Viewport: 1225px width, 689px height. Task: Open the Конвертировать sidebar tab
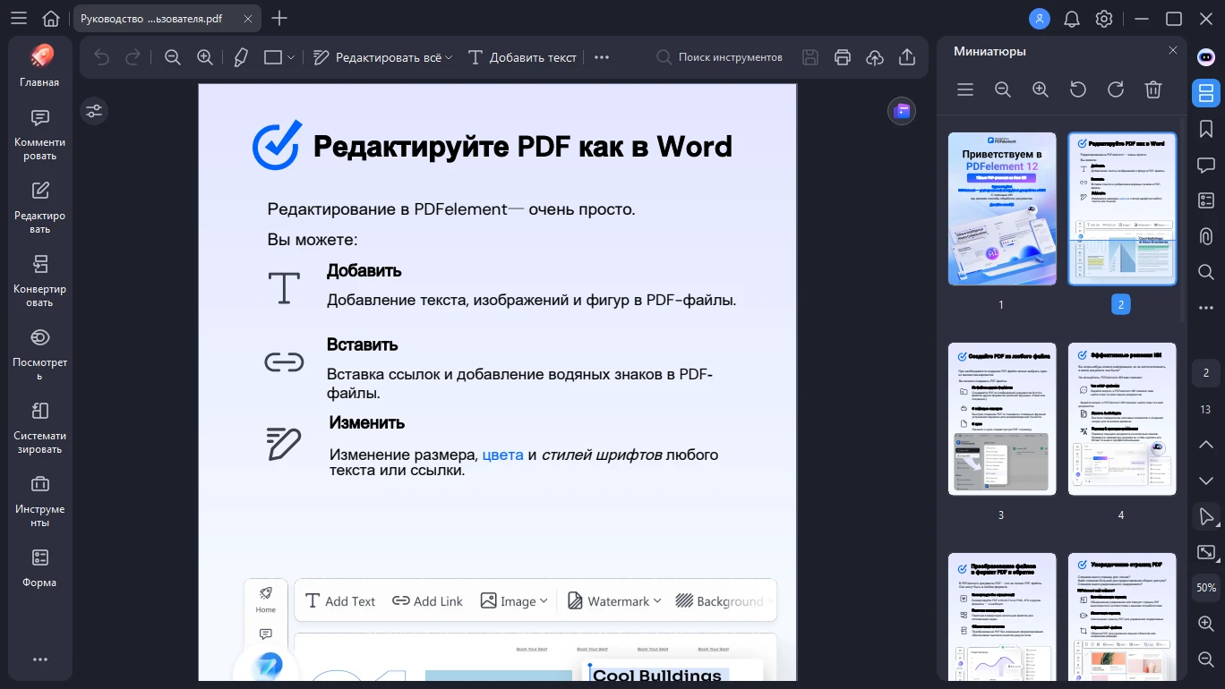[x=39, y=279]
